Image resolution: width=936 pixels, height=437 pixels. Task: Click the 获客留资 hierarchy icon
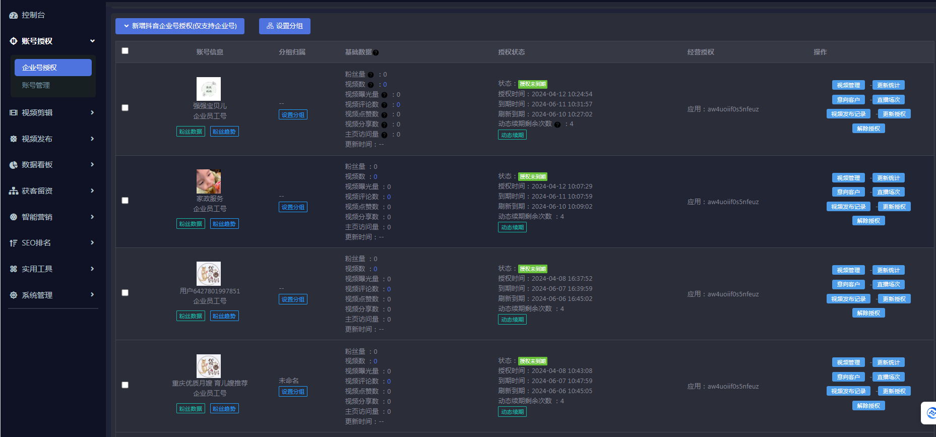tap(14, 191)
